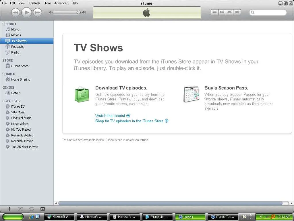
Task: Click in the iTunes search field
Action: point(268,12)
